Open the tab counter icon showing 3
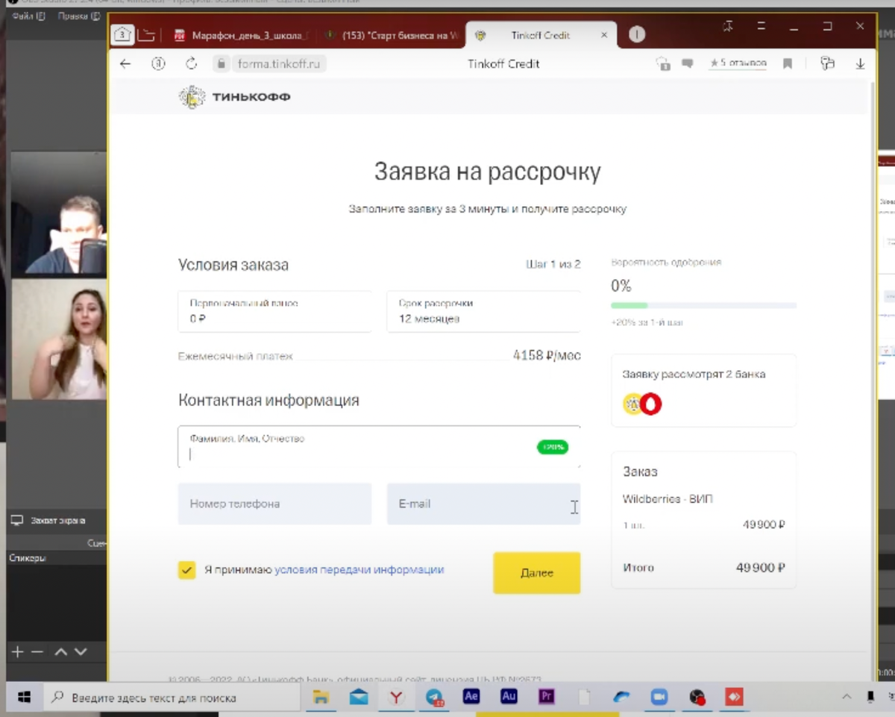This screenshot has height=717, width=895. click(x=122, y=34)
